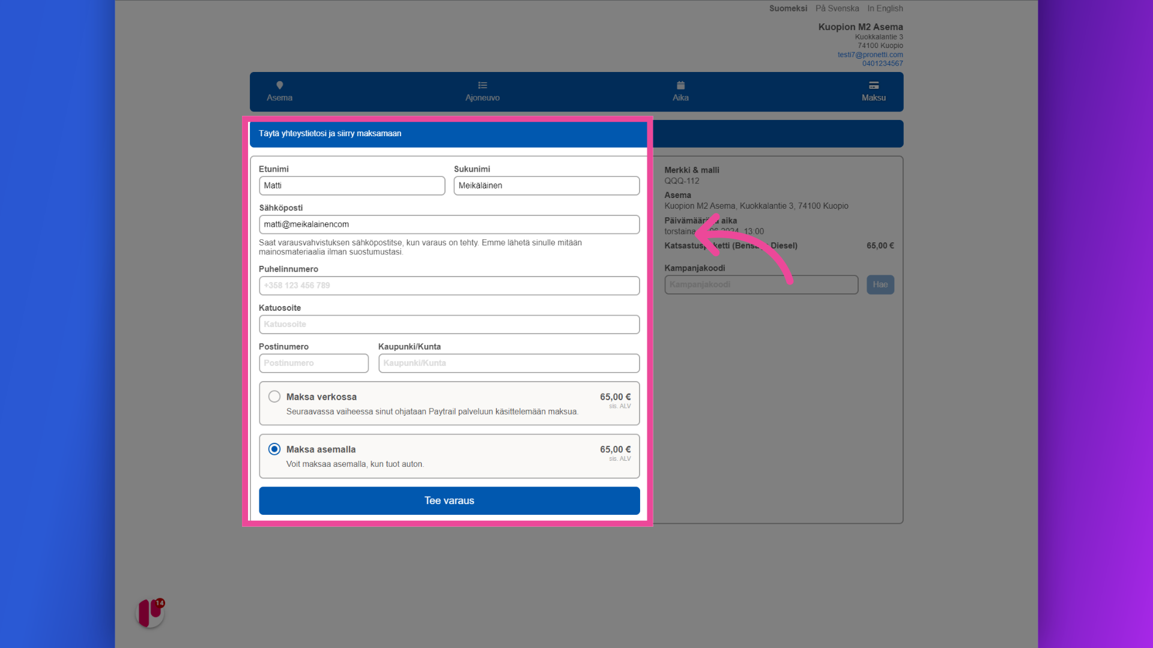This screenshot has height=648, width=1153.
Task: Click the 65,00 € price in Maksa verkossa card
Action: coord(615,397)
